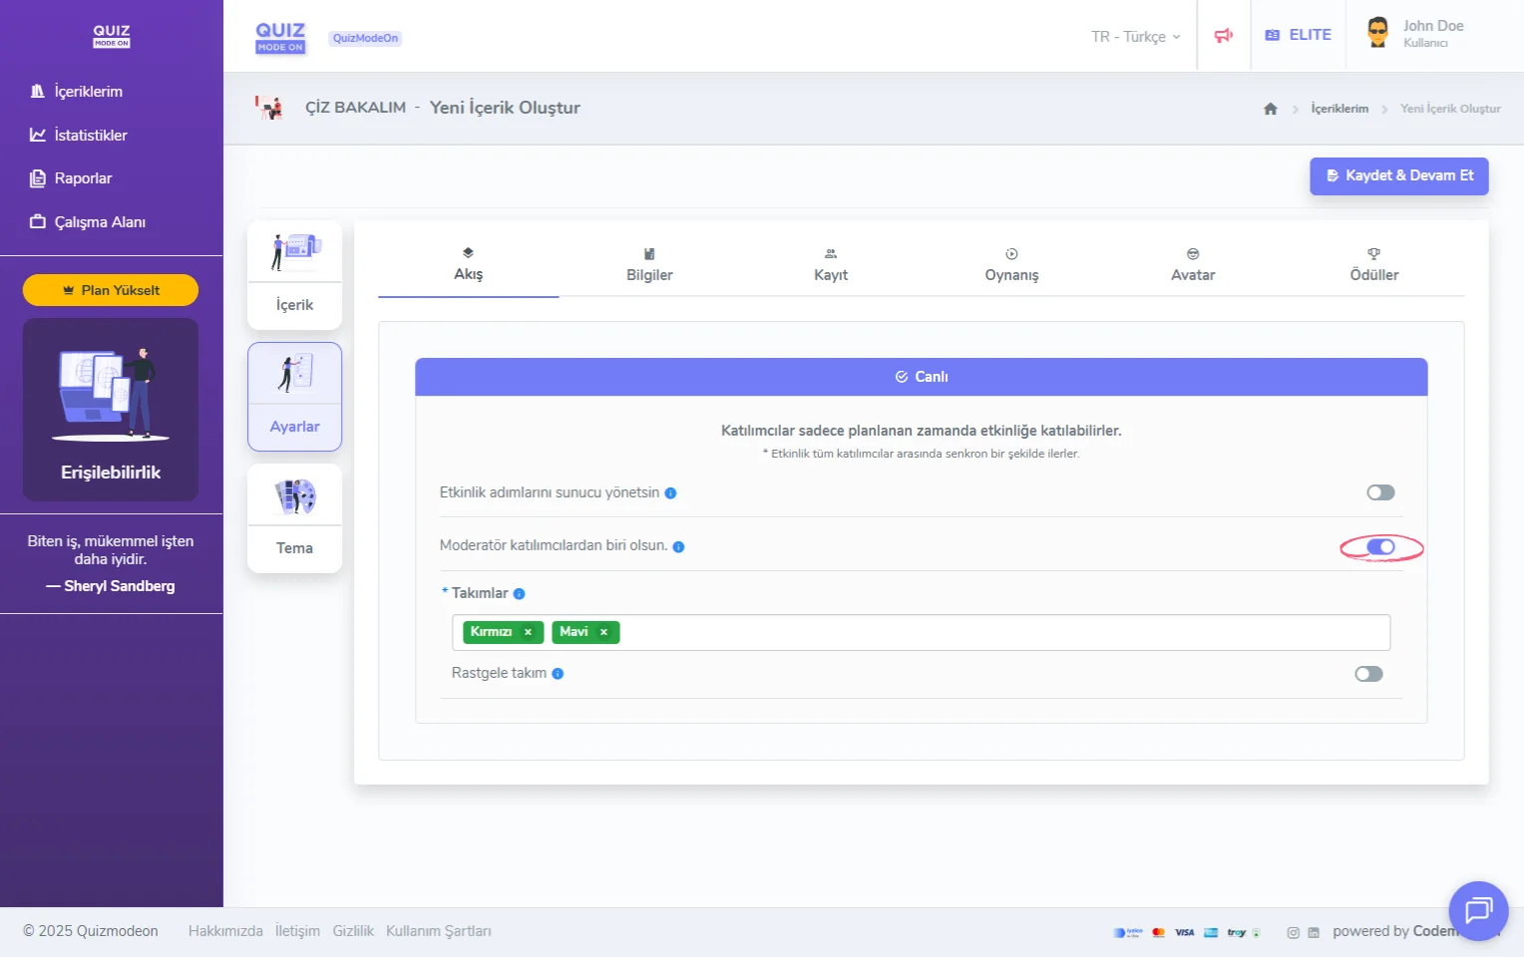
Task: Click the home breadcrumb icon
Action: (x=1270, y=109)
